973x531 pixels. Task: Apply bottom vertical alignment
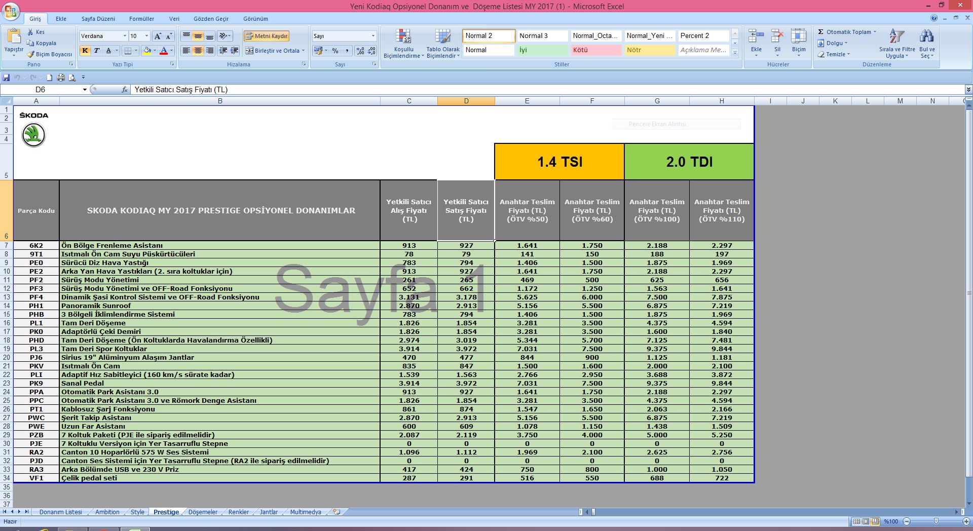[x=209, y=36]
